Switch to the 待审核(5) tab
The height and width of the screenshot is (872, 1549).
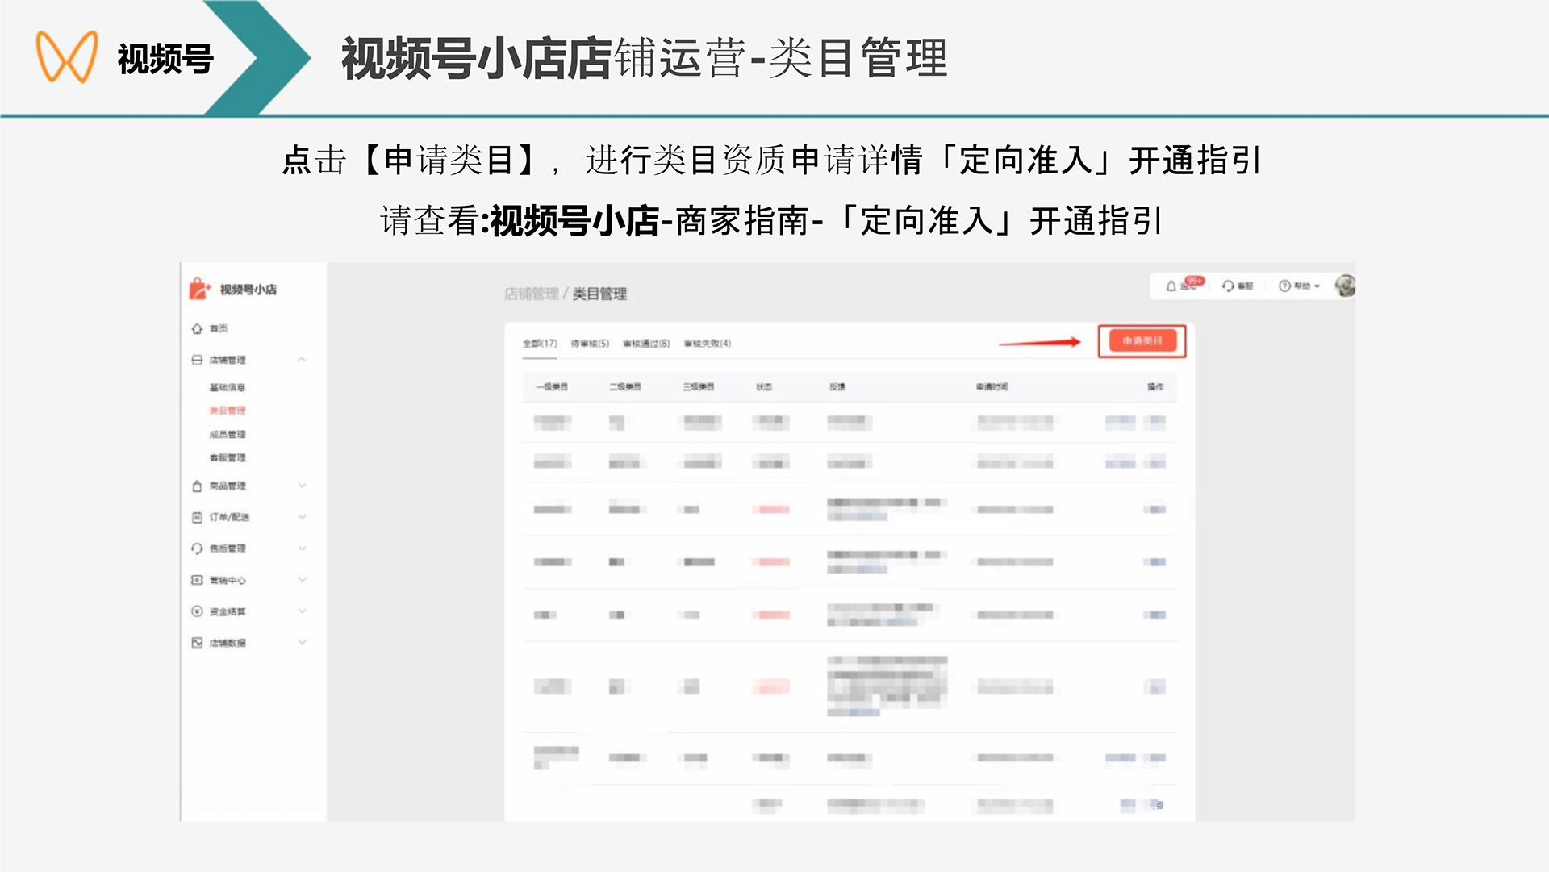(x=590, y=344)
